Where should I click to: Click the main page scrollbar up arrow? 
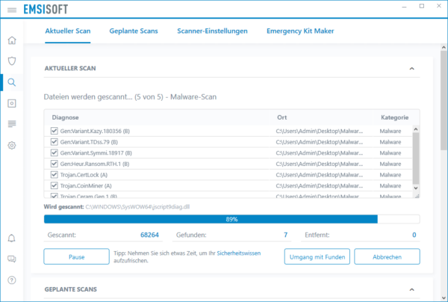444,47
